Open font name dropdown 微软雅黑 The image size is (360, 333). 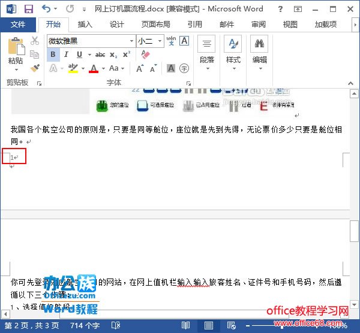[x=131, y=41]
